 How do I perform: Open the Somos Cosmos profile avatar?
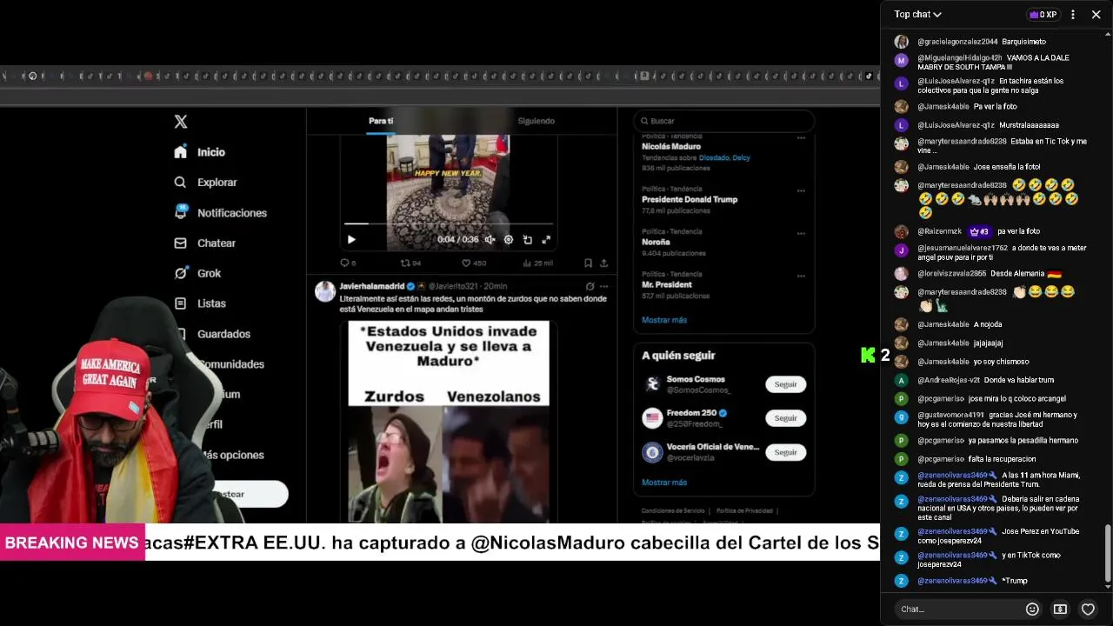[652, 384]
